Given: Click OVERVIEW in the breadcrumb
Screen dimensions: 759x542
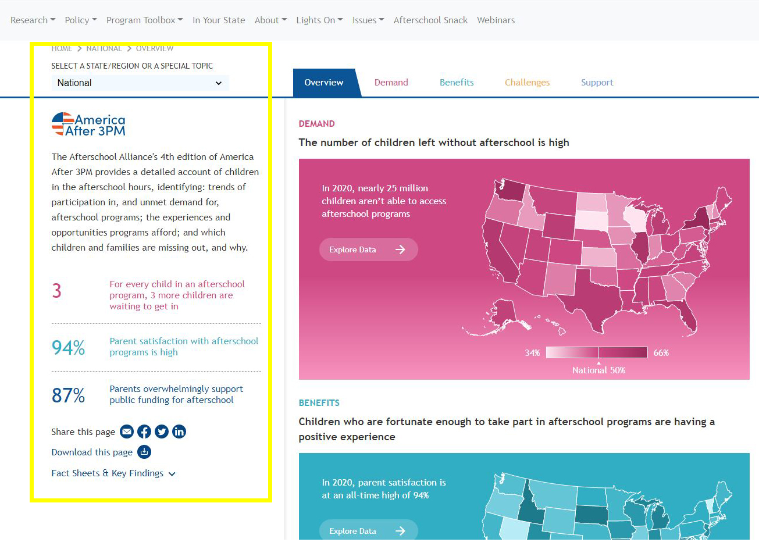Looking at the screenshot, I should pos(155,48).
